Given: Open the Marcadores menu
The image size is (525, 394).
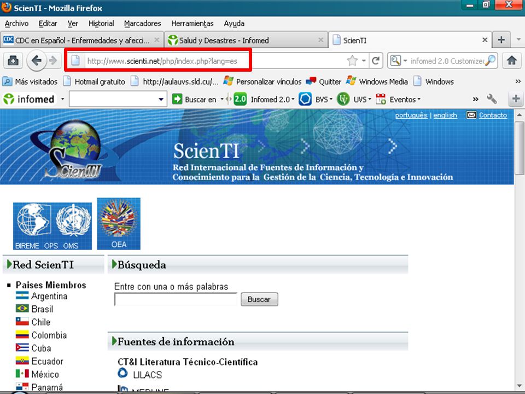Looking at the screenshot, I should 142,24.
